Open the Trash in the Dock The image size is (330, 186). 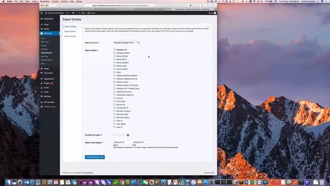(322, 182)
